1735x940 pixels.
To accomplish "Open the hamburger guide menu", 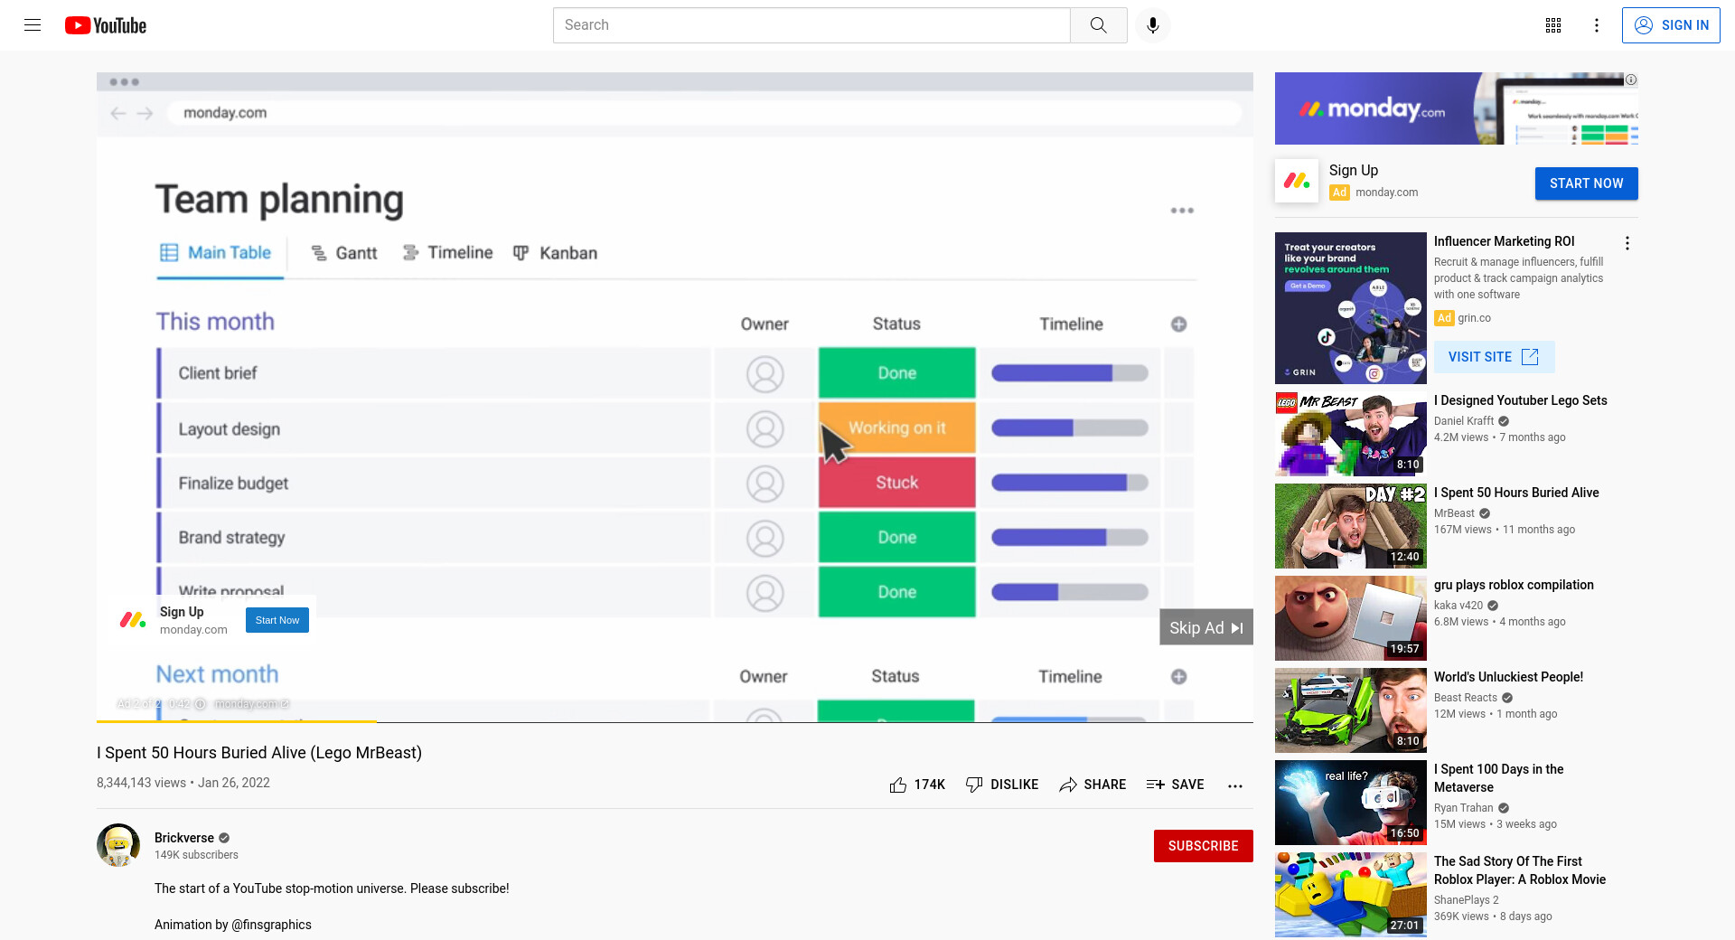I will (x=33, y=25).
